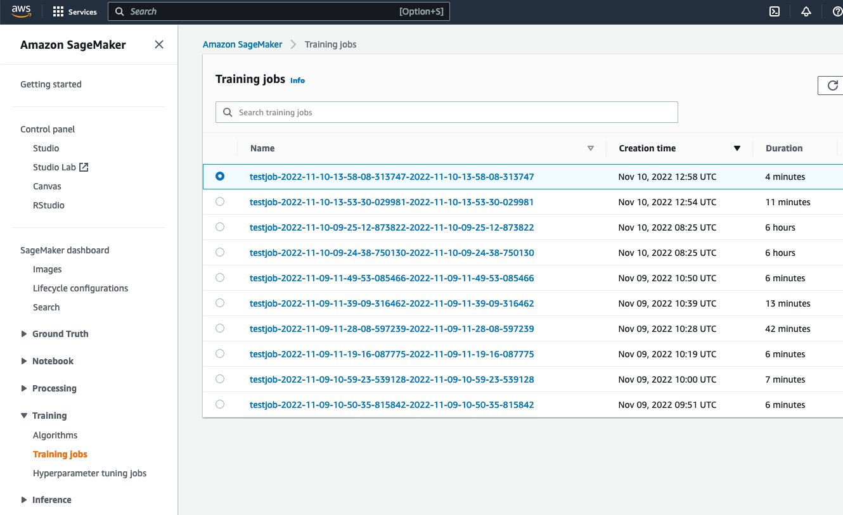Click the 42 minutes duration cell
The width and height of the screenshot is (843, 515).
788,329
